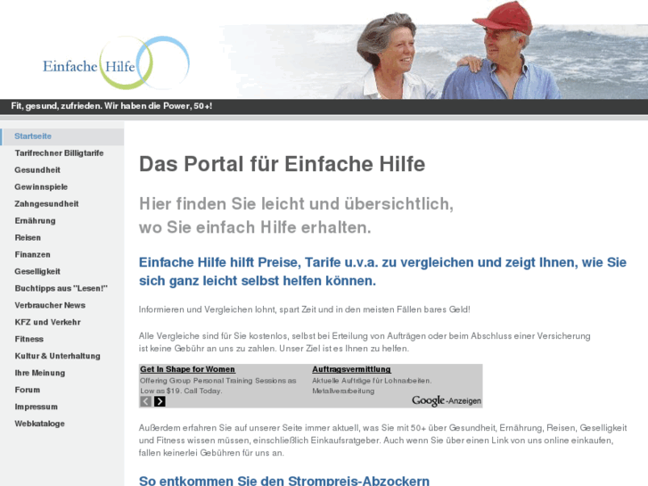Click the text Aktuelle Aufträge für Lohnarbeiten
Image resolution: width=648 pixels, height=486 pixels.
(x=372, y=381)
